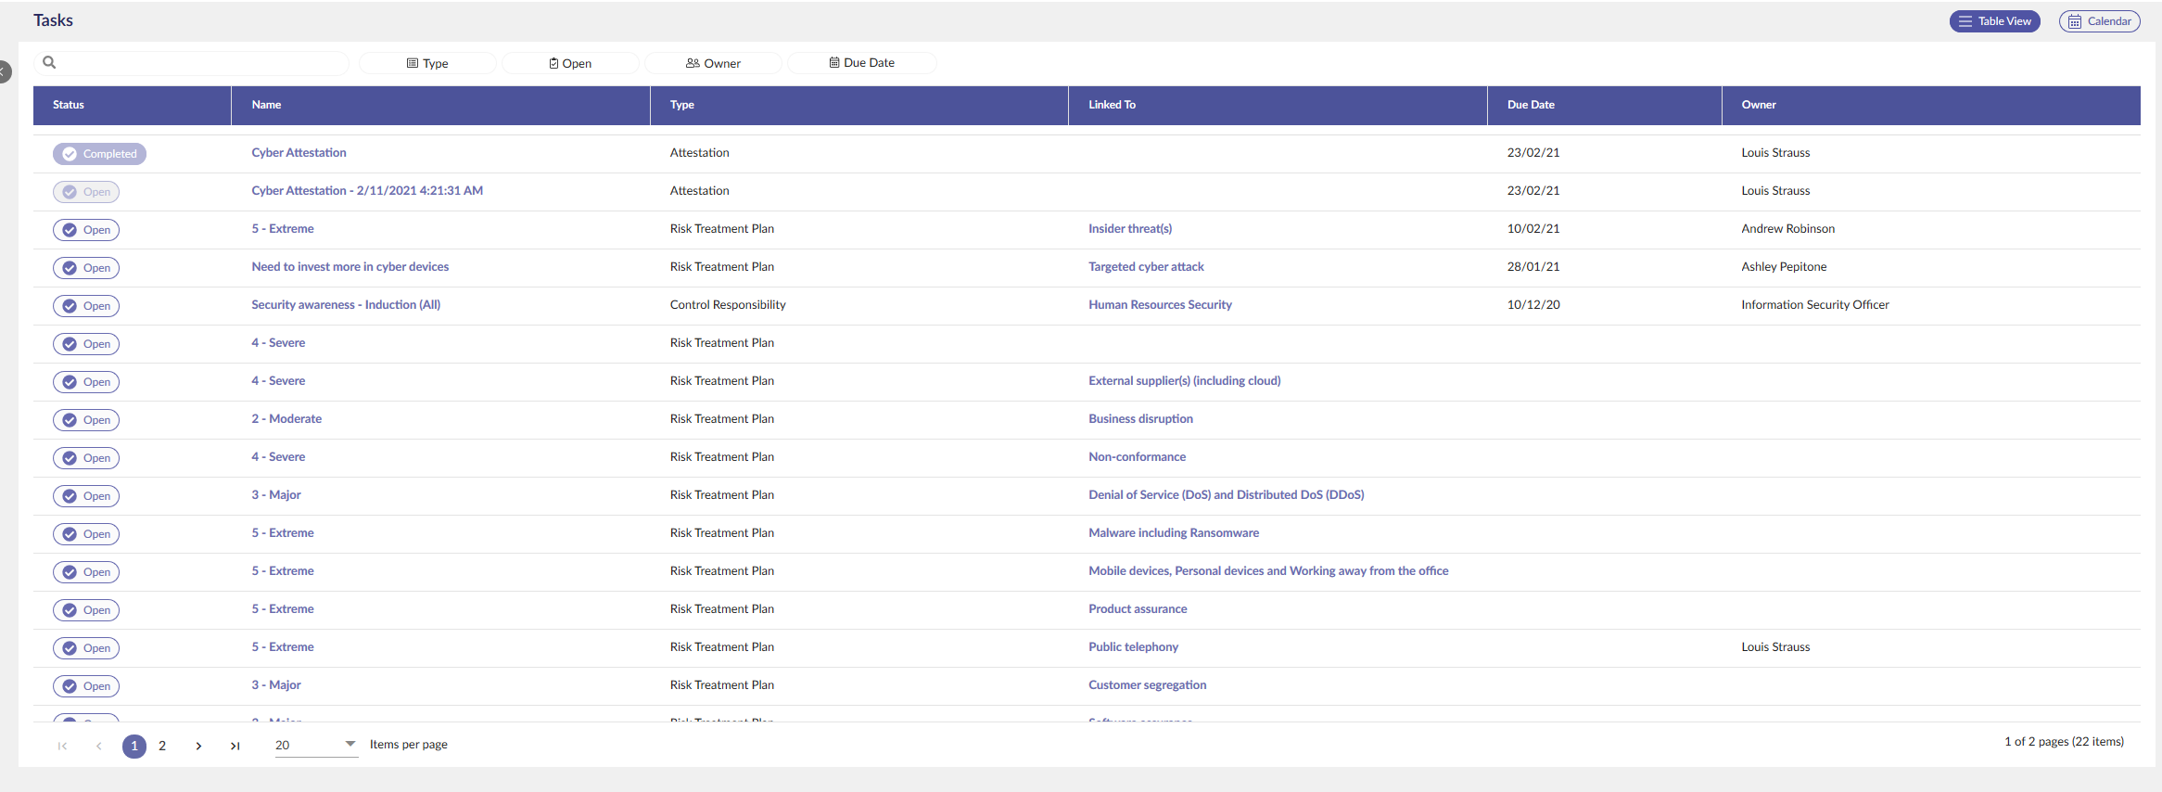Viewport: 2162px width, 792px height.
Task: Open the Due Date filter dropdown
Action: (861, 62)
